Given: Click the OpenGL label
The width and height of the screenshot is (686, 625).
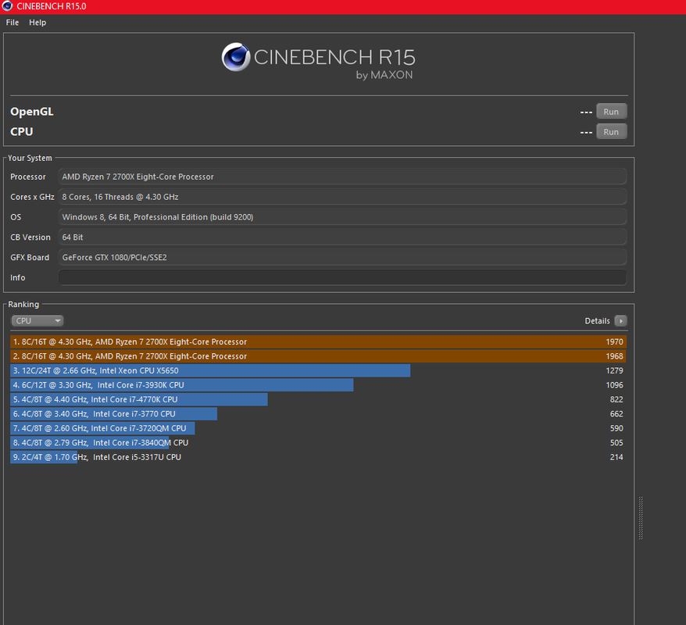Looking at the screenshot, I should tap(32, 112).
